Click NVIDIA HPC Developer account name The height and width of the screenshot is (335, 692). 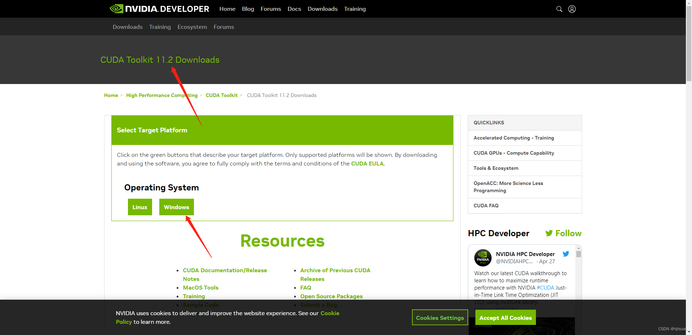pos(525,254)
